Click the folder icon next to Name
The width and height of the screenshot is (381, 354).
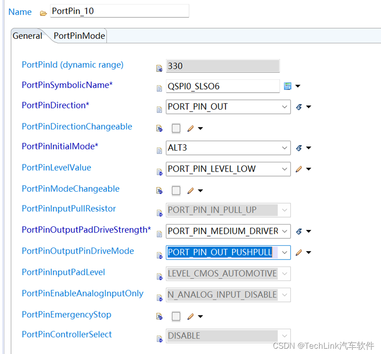point(43,13)
